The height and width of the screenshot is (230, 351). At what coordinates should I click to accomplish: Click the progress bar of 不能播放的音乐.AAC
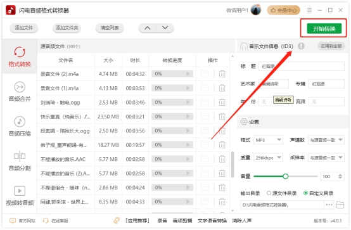tap(172, 159)
